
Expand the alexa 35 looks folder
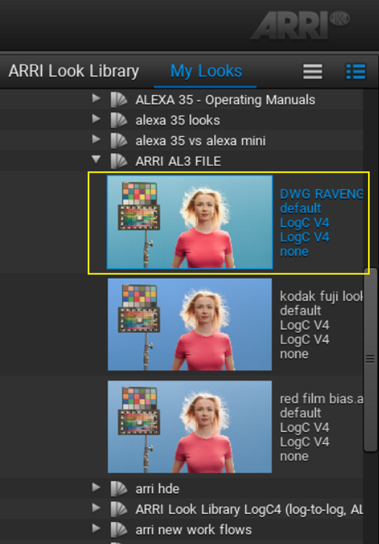coord(96,120)
